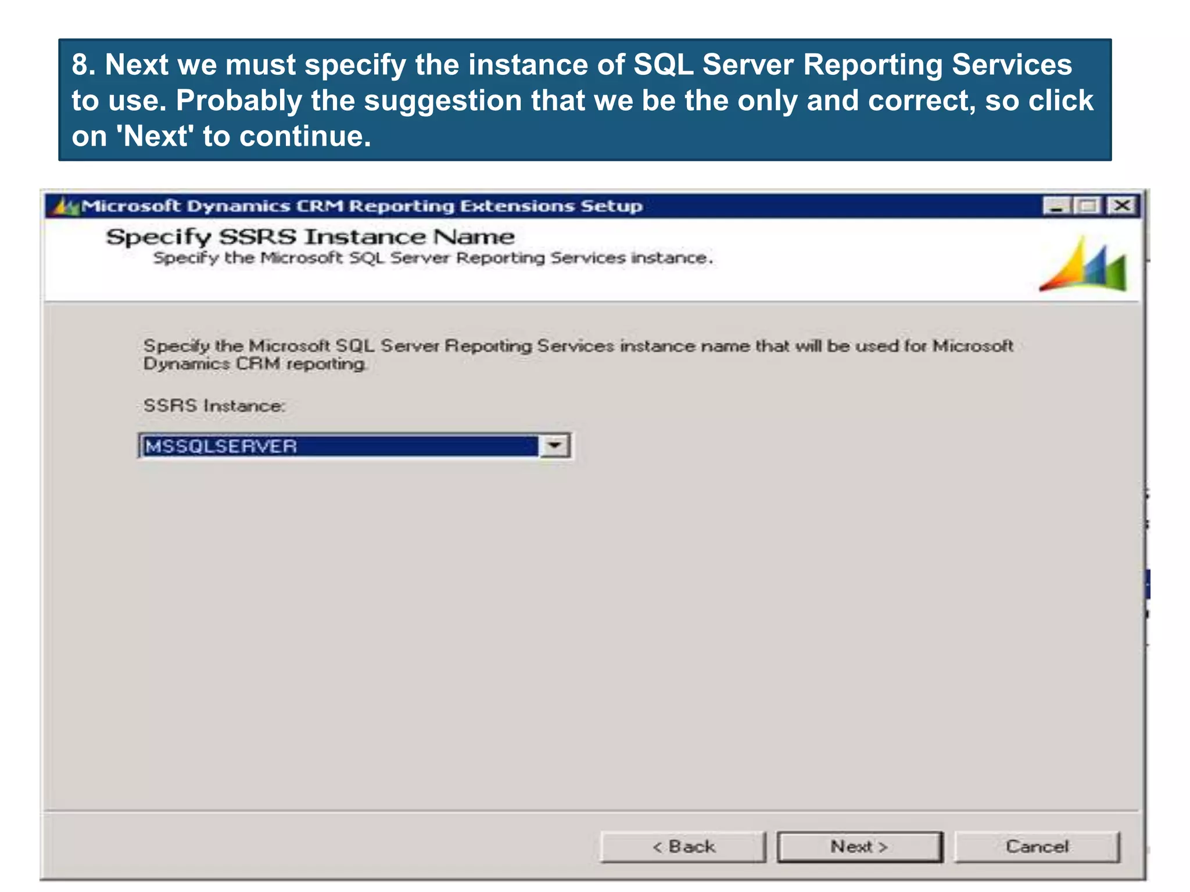Click the window title 'Microsoft Dynamics CRM Reporting Extensions Setup'
The height and width of the screenshot is (892, 1190).
pyautogui.click(x=362, y=206)
